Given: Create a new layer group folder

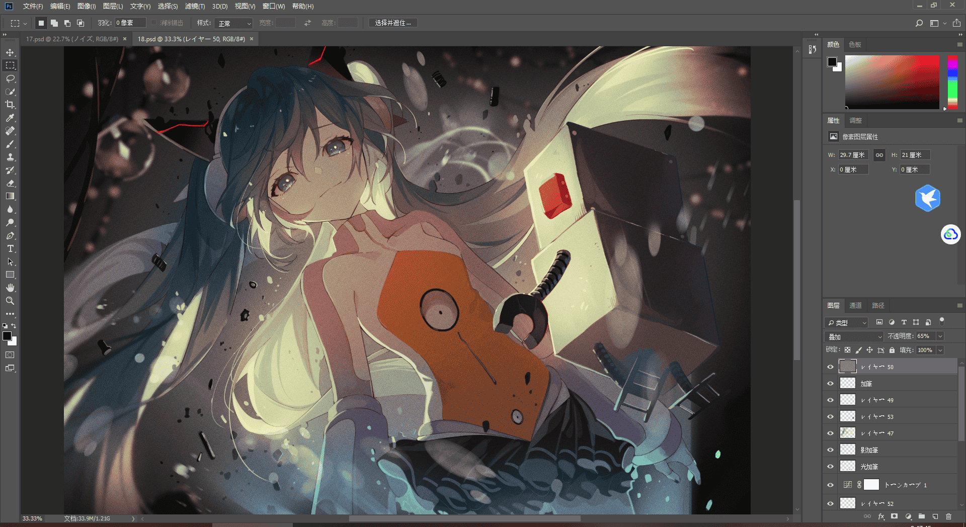Looking at the screenshot, I should (921, 516).
